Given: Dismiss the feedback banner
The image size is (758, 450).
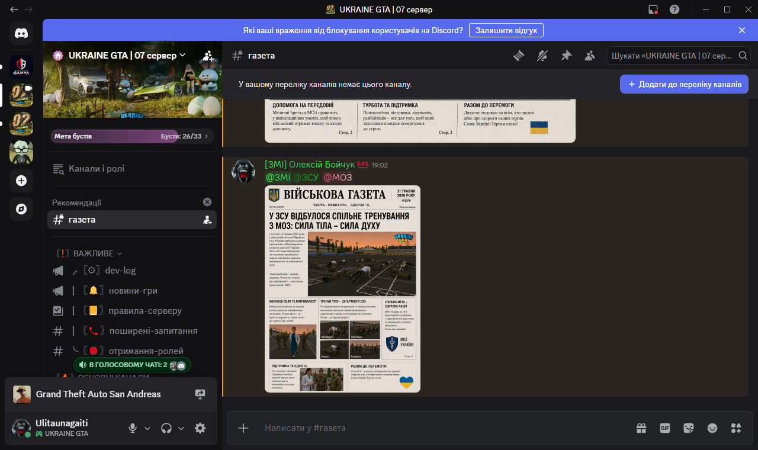Looking at the screenshot, I should (742, 30).
